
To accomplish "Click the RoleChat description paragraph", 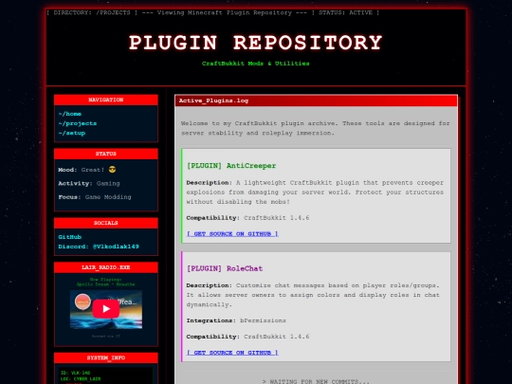I will pos(313,295).
